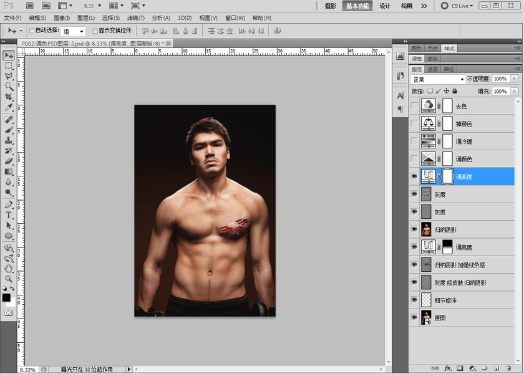Show the 去色 layer

(414, 107)
